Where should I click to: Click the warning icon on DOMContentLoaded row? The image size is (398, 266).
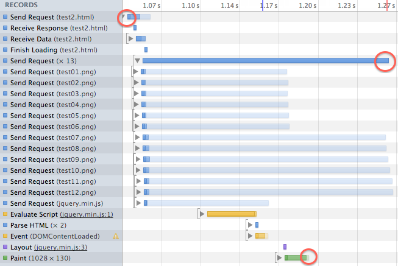click(x=116, y=236)
